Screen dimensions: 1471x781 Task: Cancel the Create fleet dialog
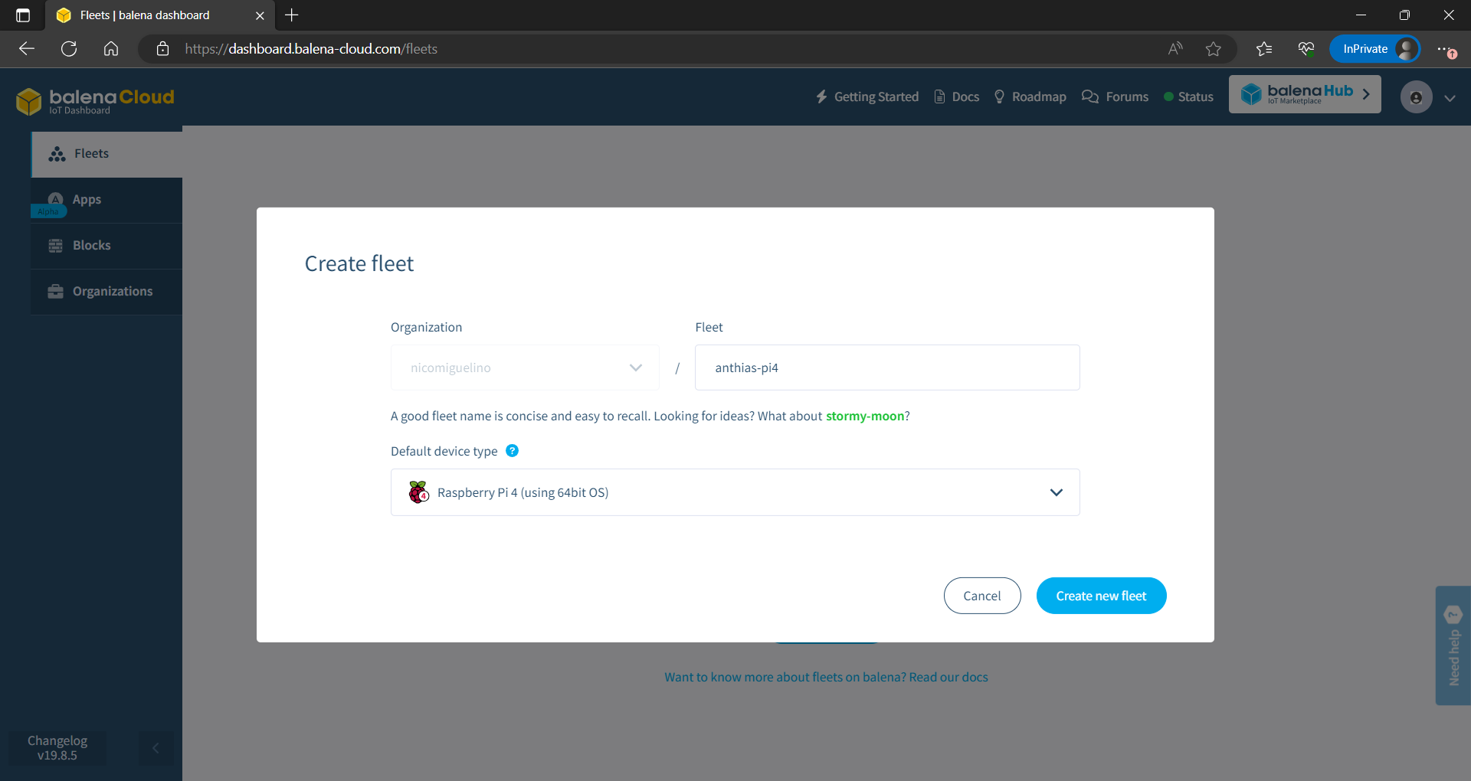click(x=982, y=596)
